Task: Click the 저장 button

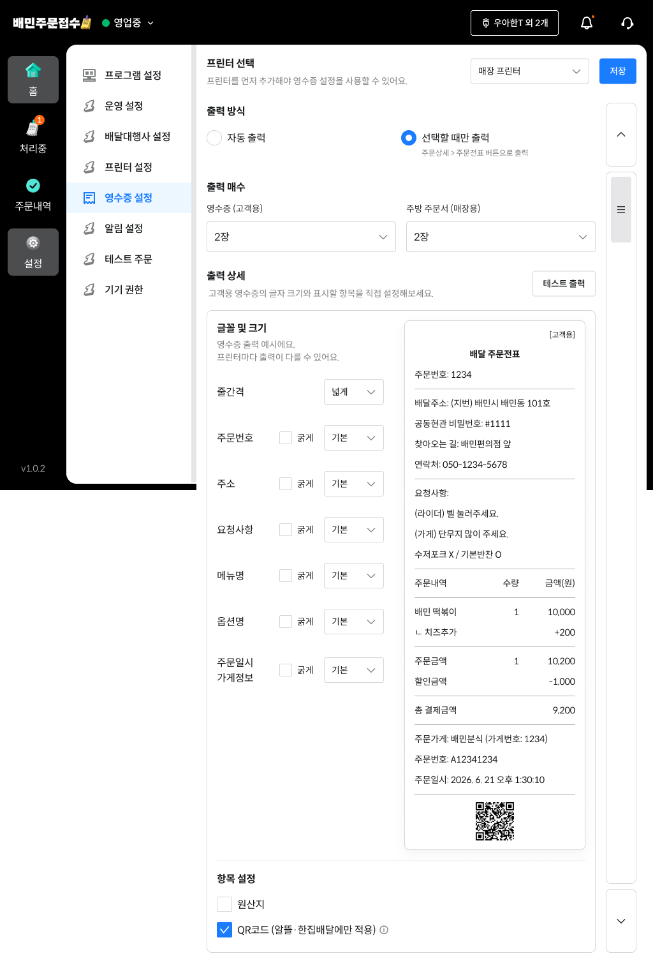Action: pyautogui.click(x=618, y=71)
